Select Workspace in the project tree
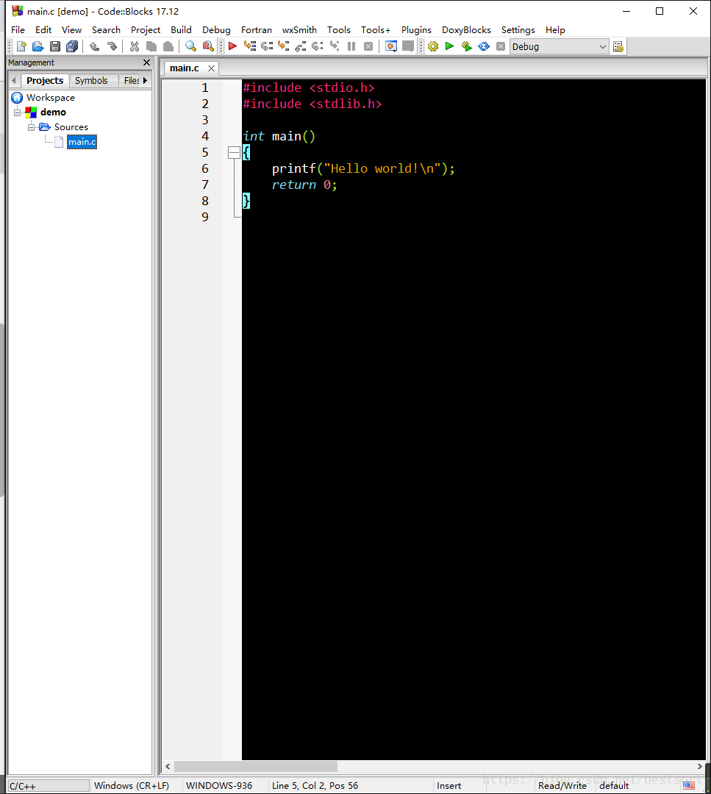Image resolution: width=711 pixels, height=794 pixels. [50, 97]
